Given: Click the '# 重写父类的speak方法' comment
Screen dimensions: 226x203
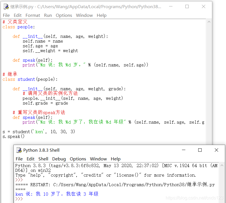Looking at the screenshot, I should (x=39, y=112).
